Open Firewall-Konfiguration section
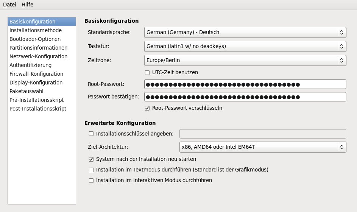 click(x=36, y=74)
